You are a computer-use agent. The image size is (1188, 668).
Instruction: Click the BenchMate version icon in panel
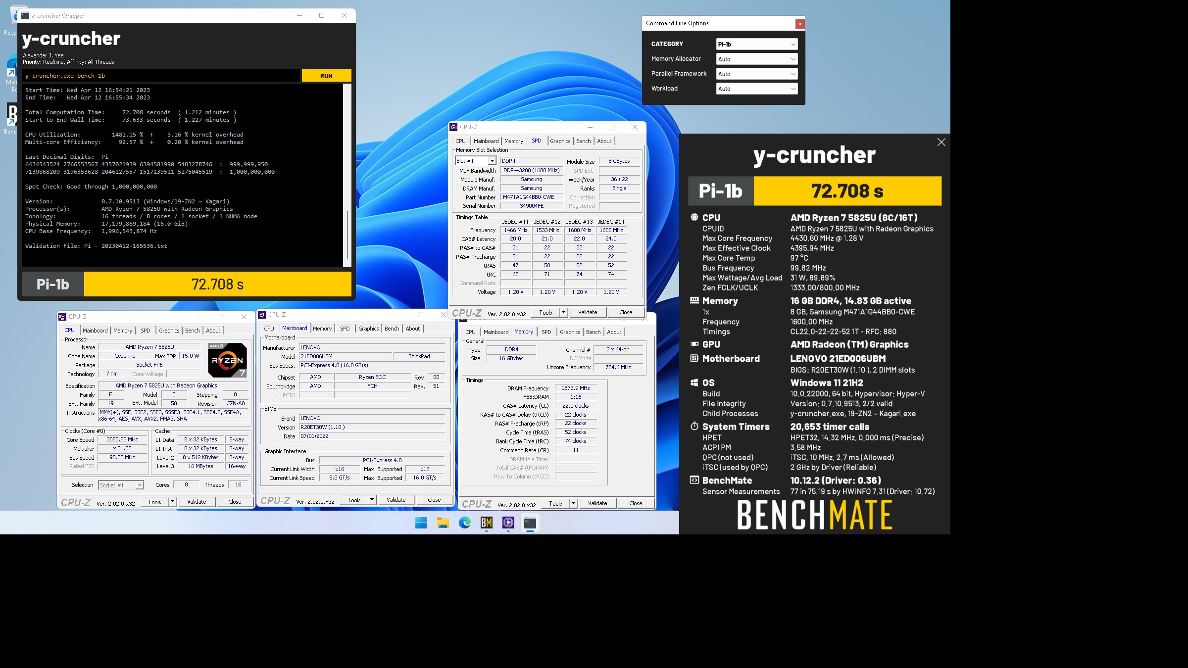[694, 480]
